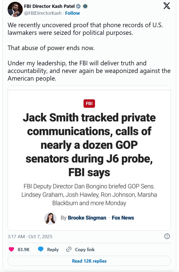Select the Copy link text
This screenshot has height=272, width=179.
point(85,249)
